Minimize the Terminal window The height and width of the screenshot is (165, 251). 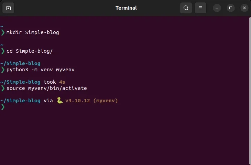tap(217, 8)
